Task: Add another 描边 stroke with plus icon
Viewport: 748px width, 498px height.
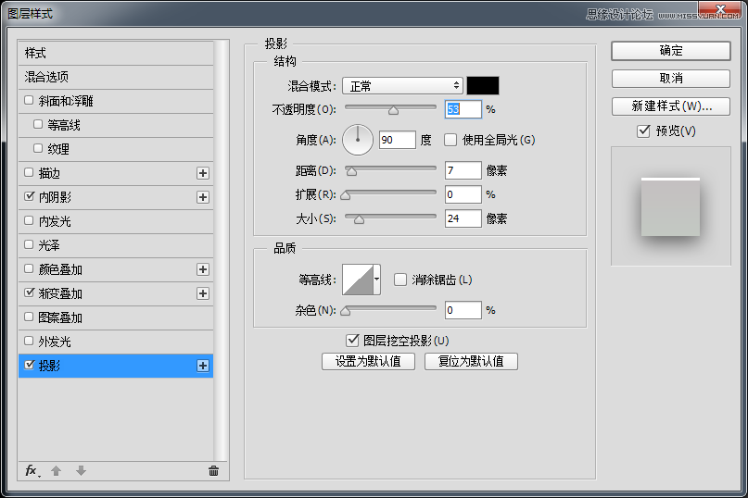Action: coord(203,173)
